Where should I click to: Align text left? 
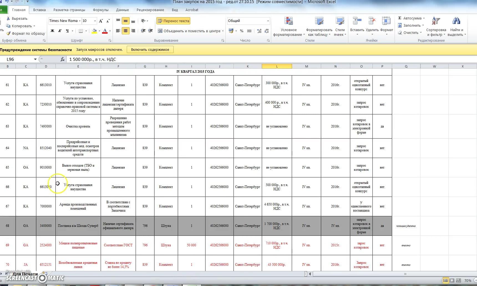pyautogui.click(x=118, y=31)
